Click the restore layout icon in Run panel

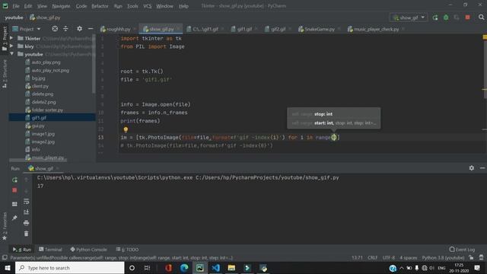(x=14, y=204)
